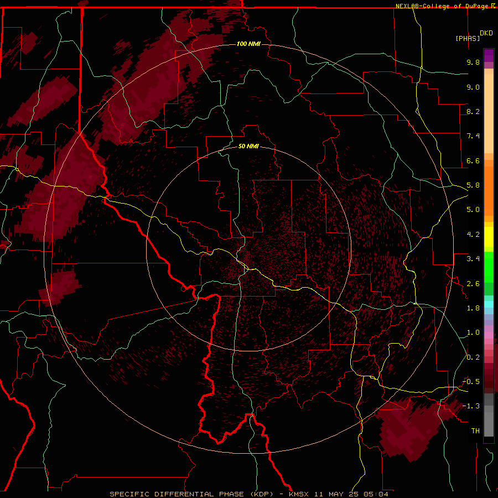Viewport: 498px width, 498px height.
Task: Select the 8.2 value on the color scale
Action: click(x=473, y=111)
